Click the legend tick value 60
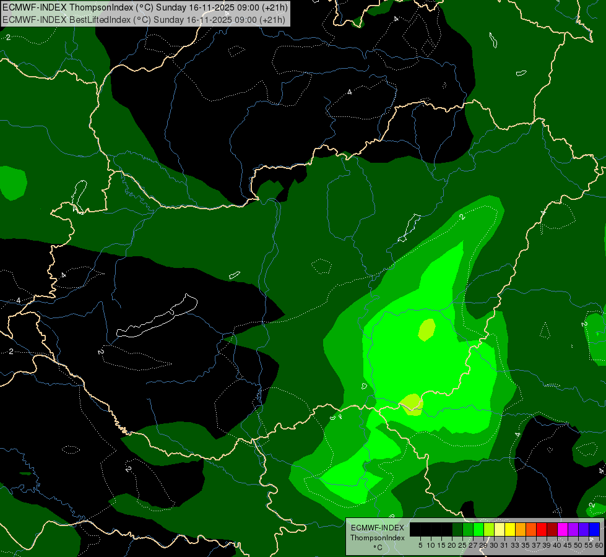 pos(599,545)
